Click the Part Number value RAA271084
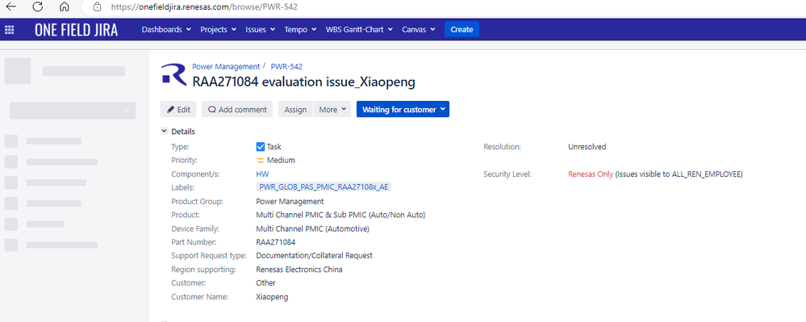 pyautogui.click(x=275, y=242)
